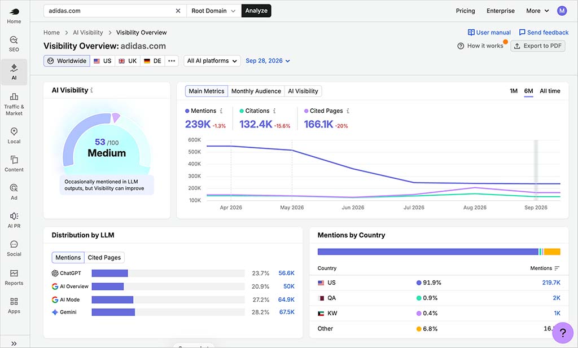Open the SEO sidebar section
This screenshot has width=578, height=348.
point(14,44)
